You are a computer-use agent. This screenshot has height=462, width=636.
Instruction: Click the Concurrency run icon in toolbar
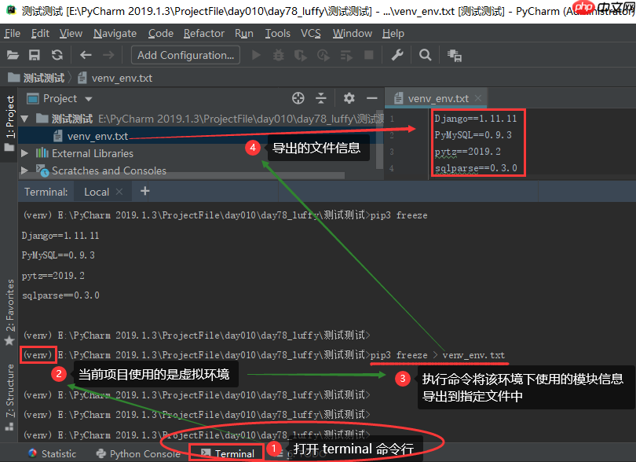[x=346, y=55]
